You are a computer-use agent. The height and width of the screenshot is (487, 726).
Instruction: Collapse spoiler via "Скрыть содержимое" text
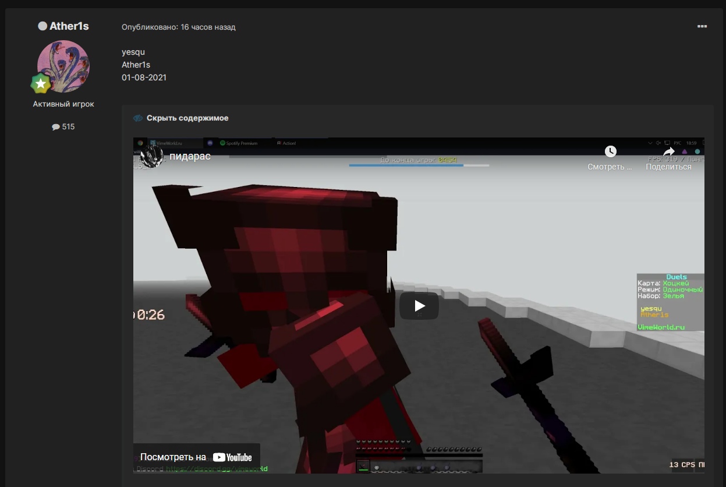coord(187,118)
